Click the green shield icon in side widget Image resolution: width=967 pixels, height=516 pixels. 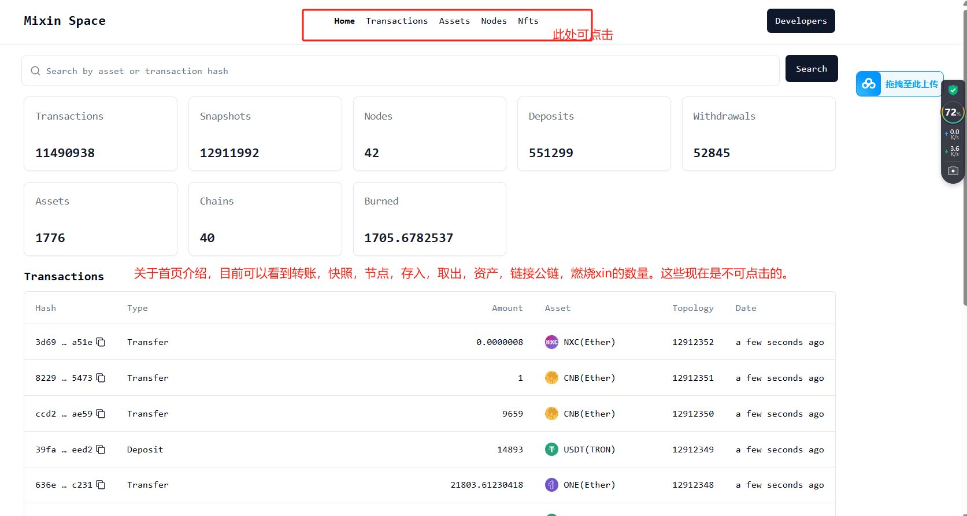point(953,90)
